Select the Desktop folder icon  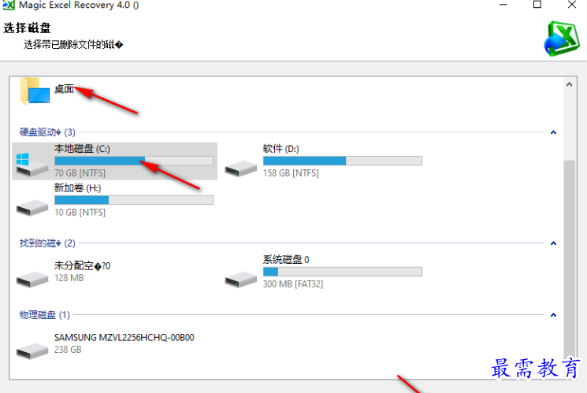pyautogui.click(x=35, y=91)
